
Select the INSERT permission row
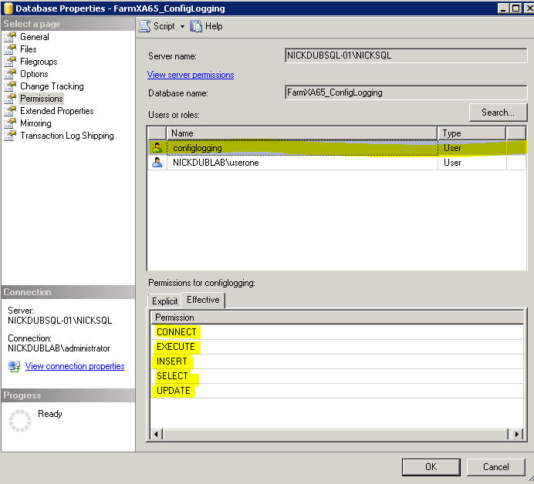[336, 361]
